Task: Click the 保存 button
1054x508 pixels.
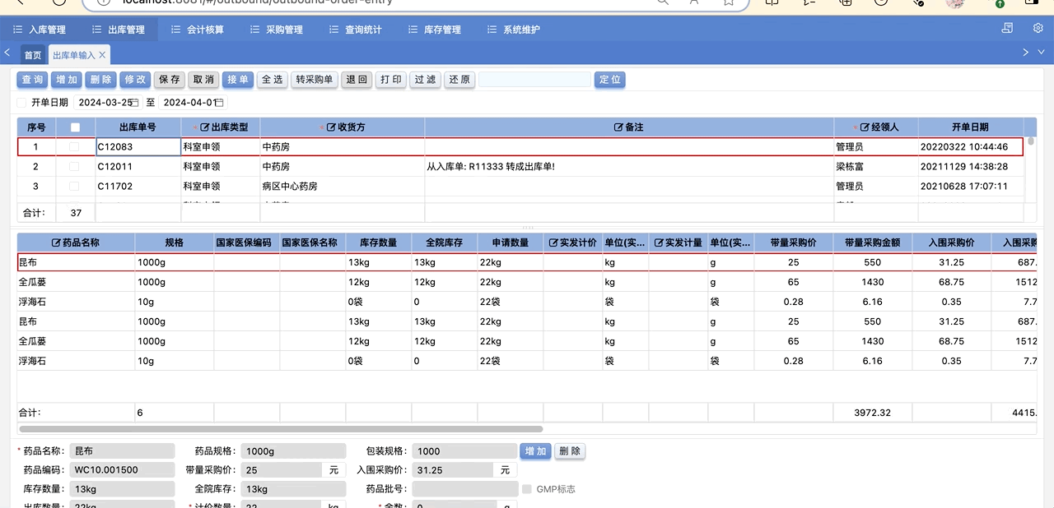Action: (170, 80)
